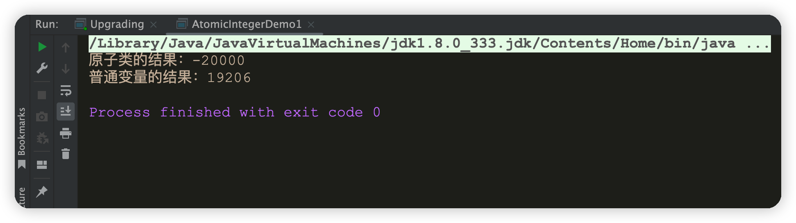Viewport: 796px width, 223px height.
Task: Click the down stack trace arrow
Action: (x=66, y=69)
